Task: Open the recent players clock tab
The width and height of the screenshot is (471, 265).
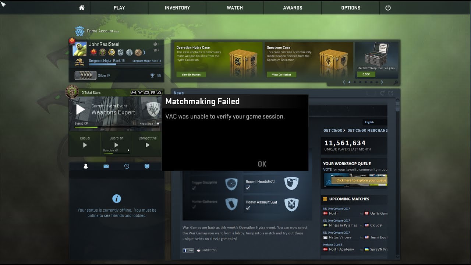Action: [127, 166]
